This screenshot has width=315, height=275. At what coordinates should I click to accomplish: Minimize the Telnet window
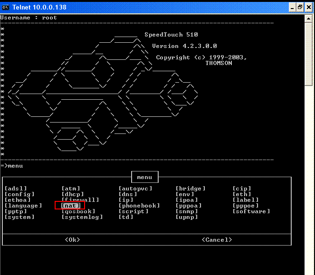click(292, 8)
